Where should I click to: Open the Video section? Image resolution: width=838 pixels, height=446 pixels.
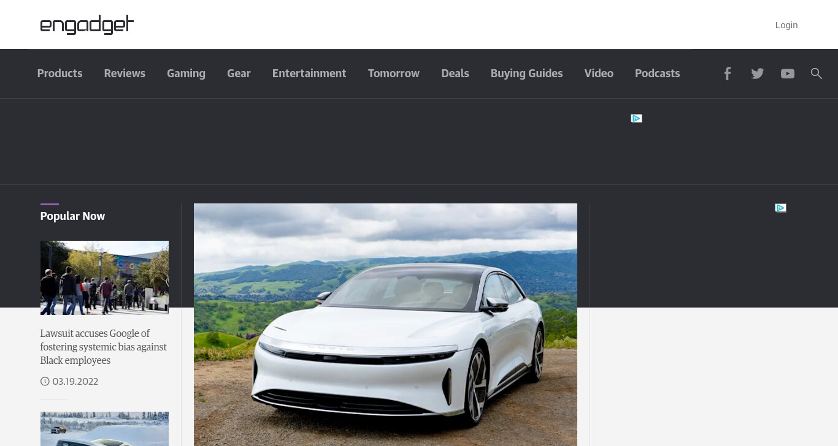[599, 74]
